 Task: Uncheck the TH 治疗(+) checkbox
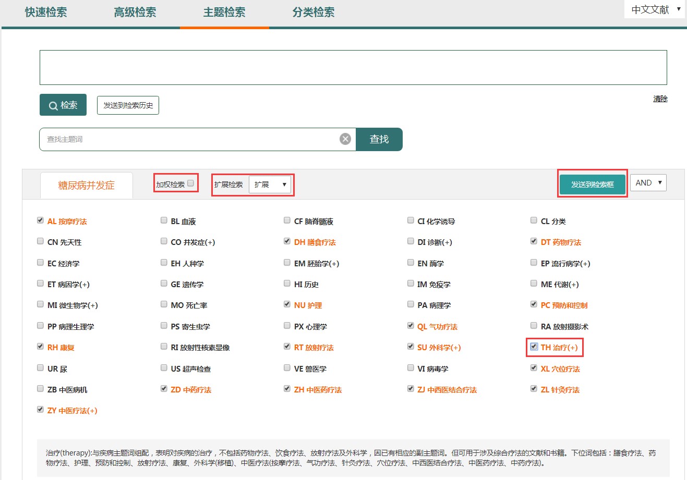[534, 347]
